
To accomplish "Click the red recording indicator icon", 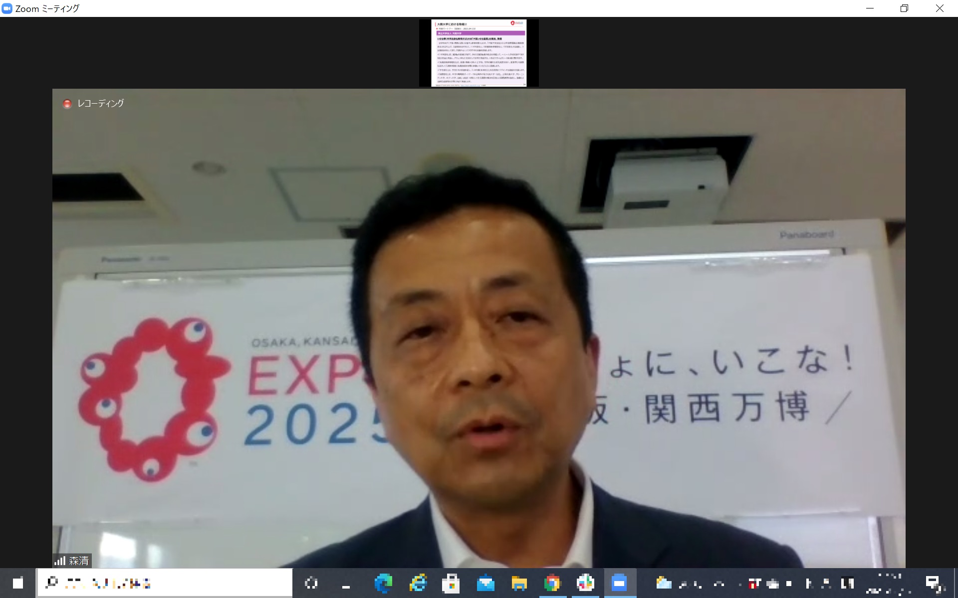I will [67, 104].
